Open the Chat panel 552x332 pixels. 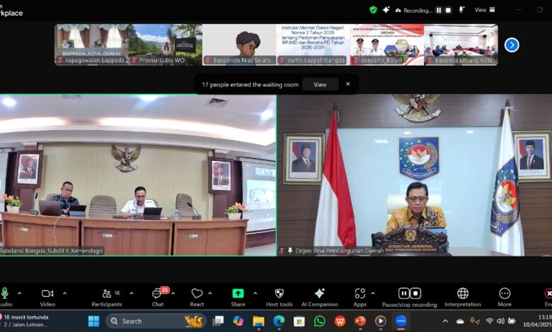coord(157,294)
